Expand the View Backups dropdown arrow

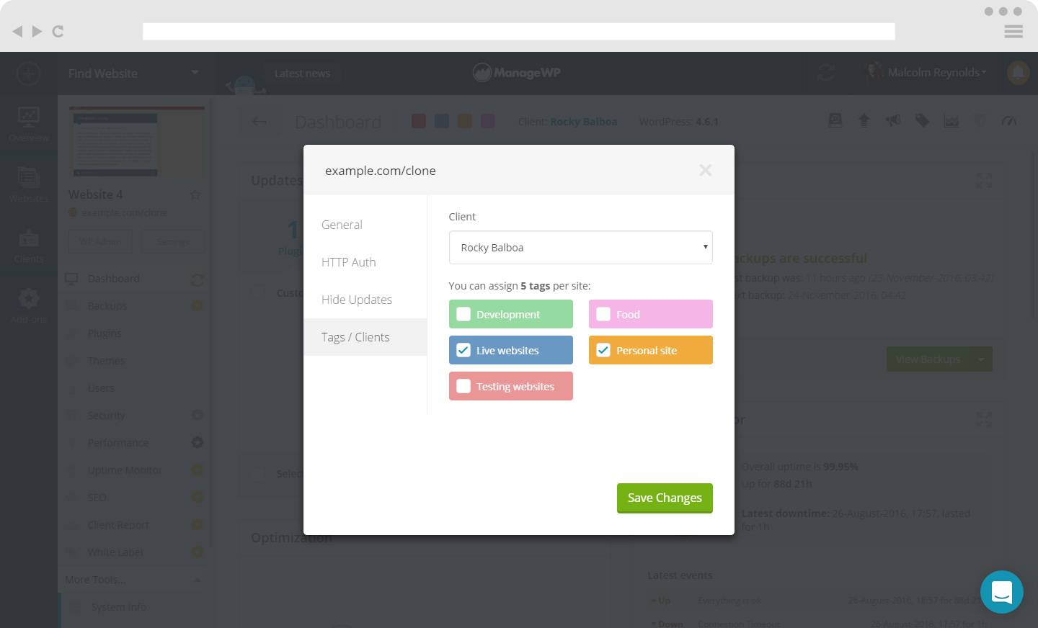981,359
